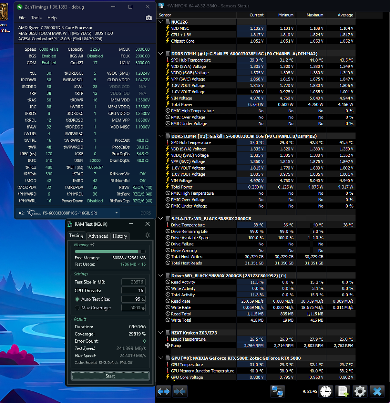The image size is (390, 403).
Task: Select CPU +1.8V sensor row
Action: click(260, 34)
